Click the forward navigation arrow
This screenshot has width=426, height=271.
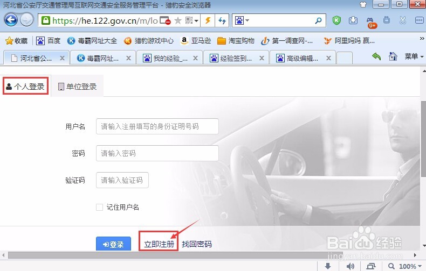point(26,20)
